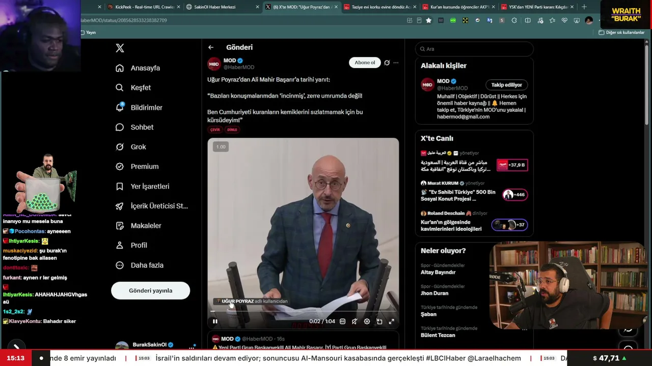Open the video in fullscreen
This screenshot has width=652, height=366.
(x=391, y=321)
